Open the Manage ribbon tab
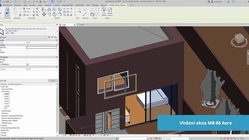Screen dimensions: 249x140 pyautogui.click(x=95, y=5)
